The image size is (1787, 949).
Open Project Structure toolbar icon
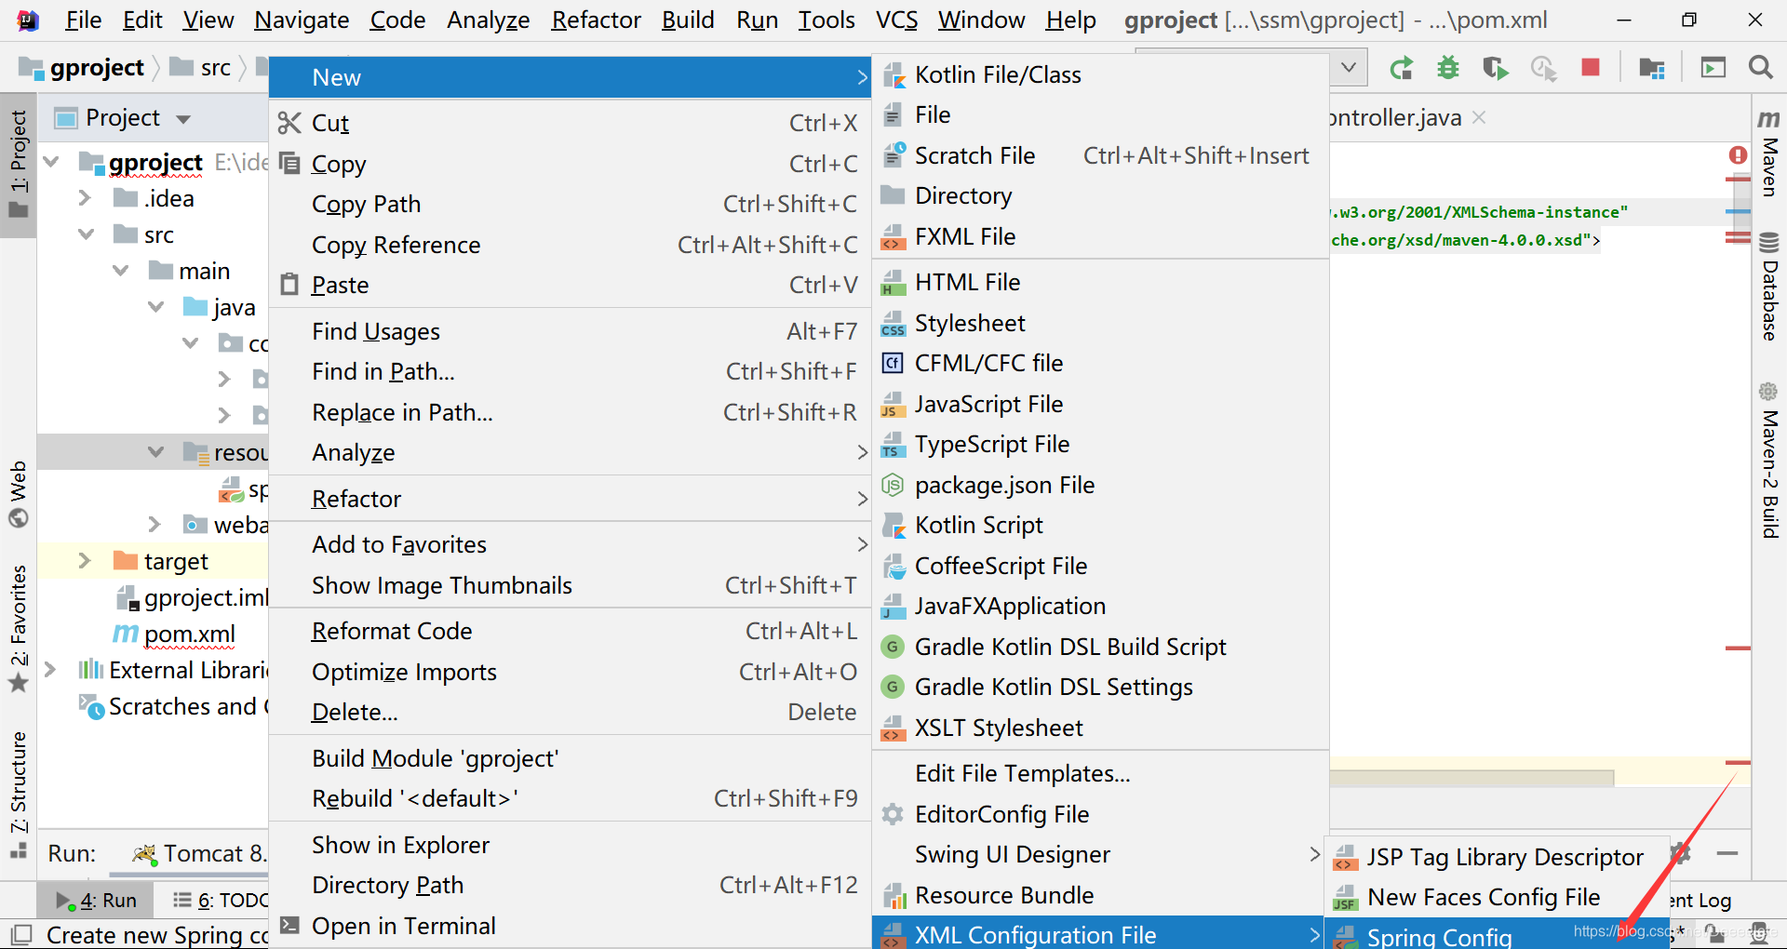1652,68
